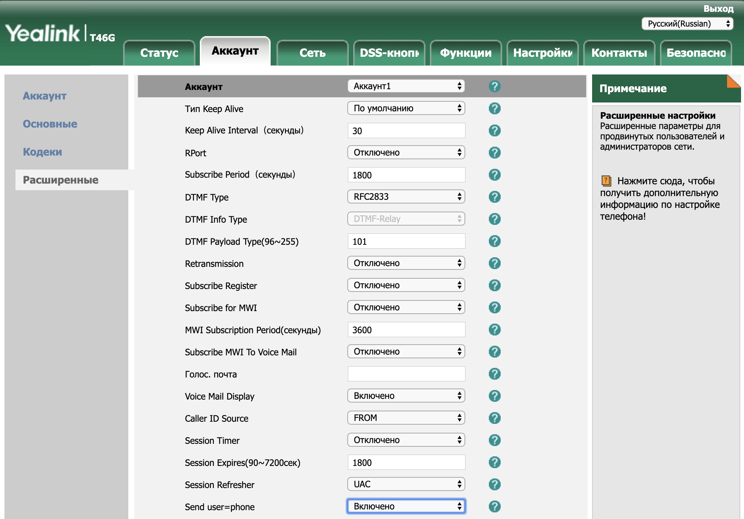The image size is (744, 519).
Task: Open help for Send user=phone
Action: click(x=494, y=506)
